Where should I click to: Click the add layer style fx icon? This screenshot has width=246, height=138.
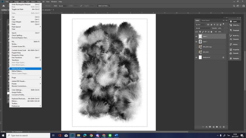pyautogui.click(x=207, y=127)
